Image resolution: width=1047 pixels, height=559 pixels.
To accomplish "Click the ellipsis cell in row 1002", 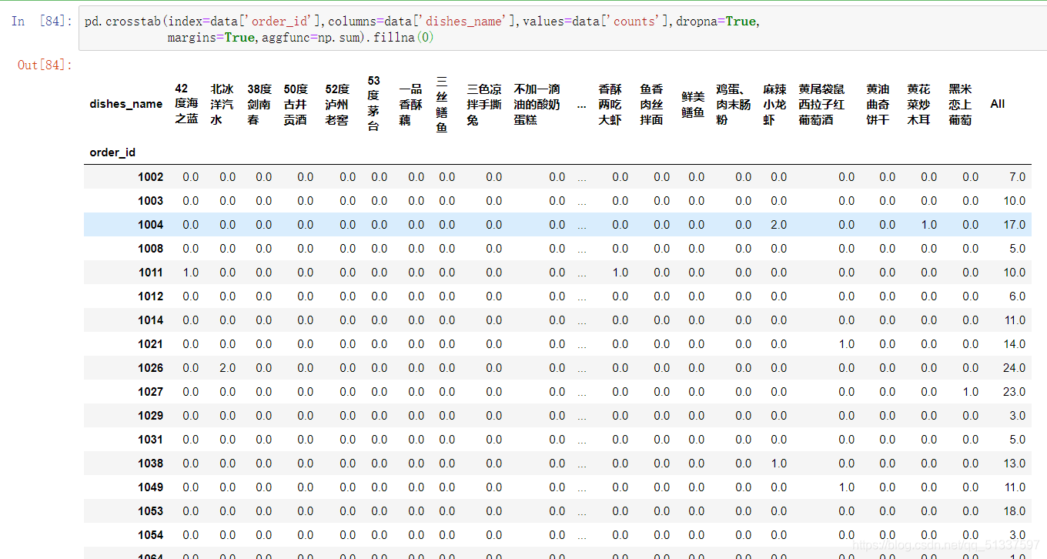I will click(581, 177).
